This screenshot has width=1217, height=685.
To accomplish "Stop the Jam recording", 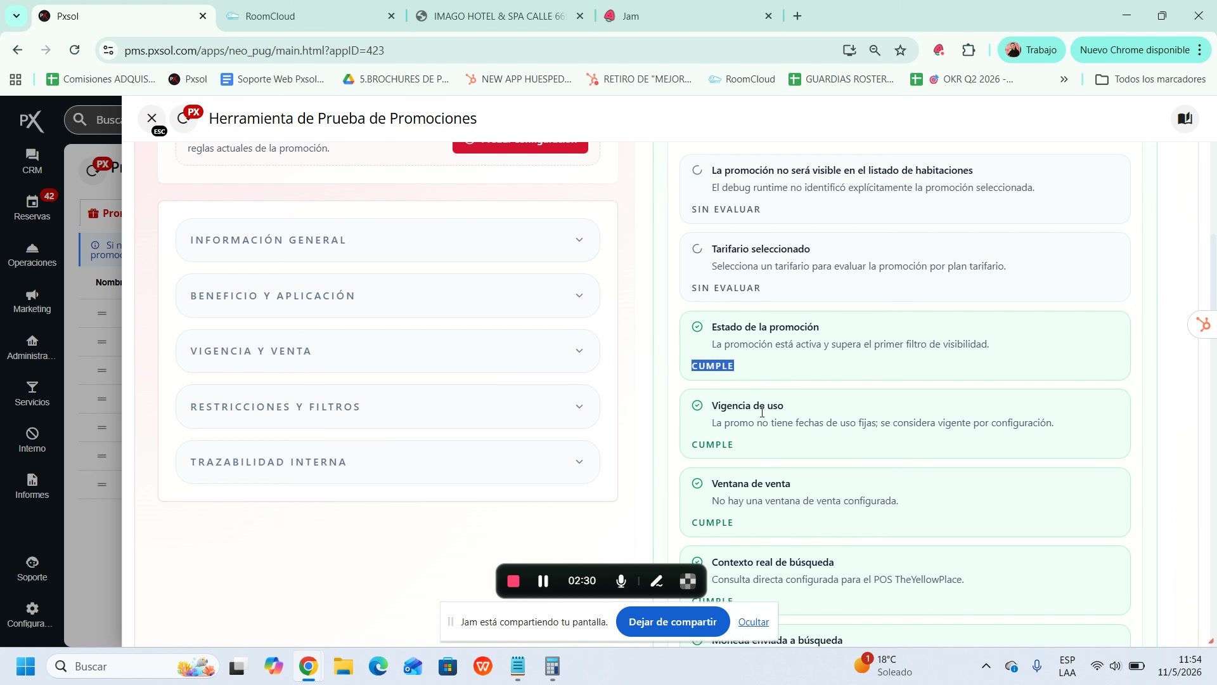I will (x=513, y=581).
